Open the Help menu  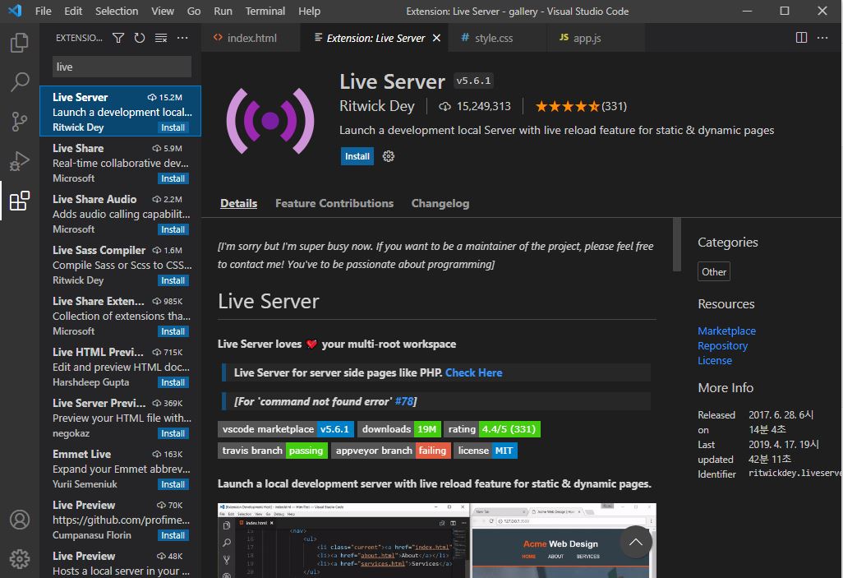coord(309,11)
